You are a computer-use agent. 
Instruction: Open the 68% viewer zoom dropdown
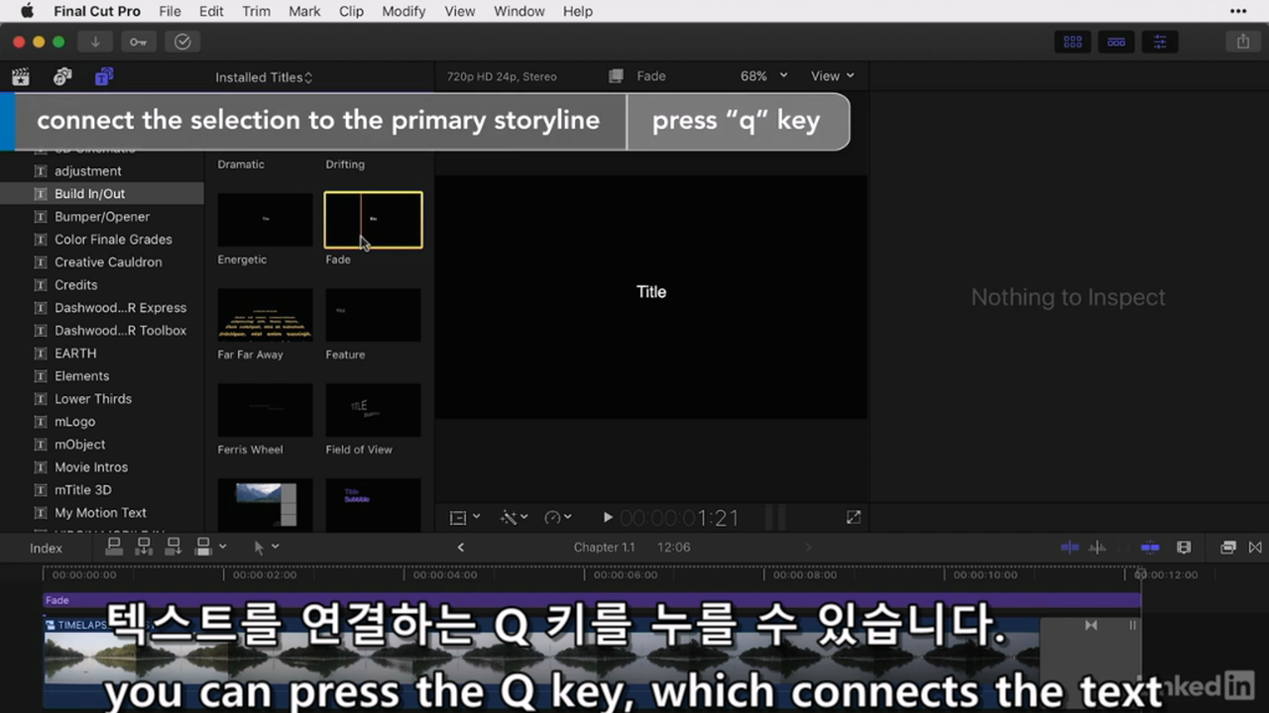763,76
